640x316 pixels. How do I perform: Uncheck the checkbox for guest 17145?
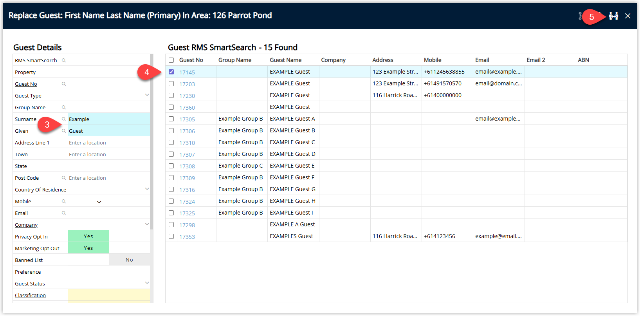(x=171, y=72)
